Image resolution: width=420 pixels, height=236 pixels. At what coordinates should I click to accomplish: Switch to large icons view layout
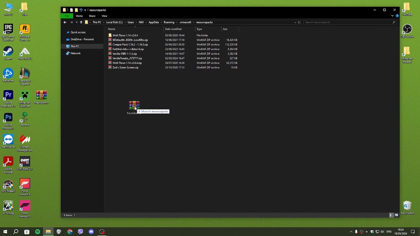point(396,215)
